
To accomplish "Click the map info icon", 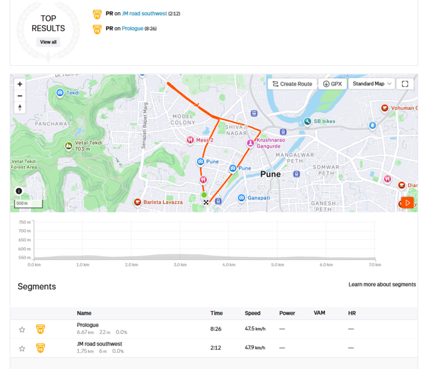I will coord(19,191).
